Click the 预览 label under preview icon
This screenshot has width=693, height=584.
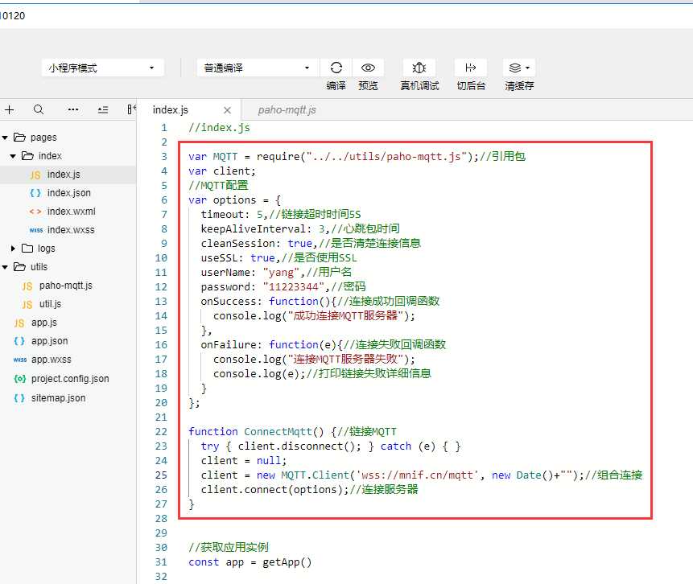[x=368, y=86]
